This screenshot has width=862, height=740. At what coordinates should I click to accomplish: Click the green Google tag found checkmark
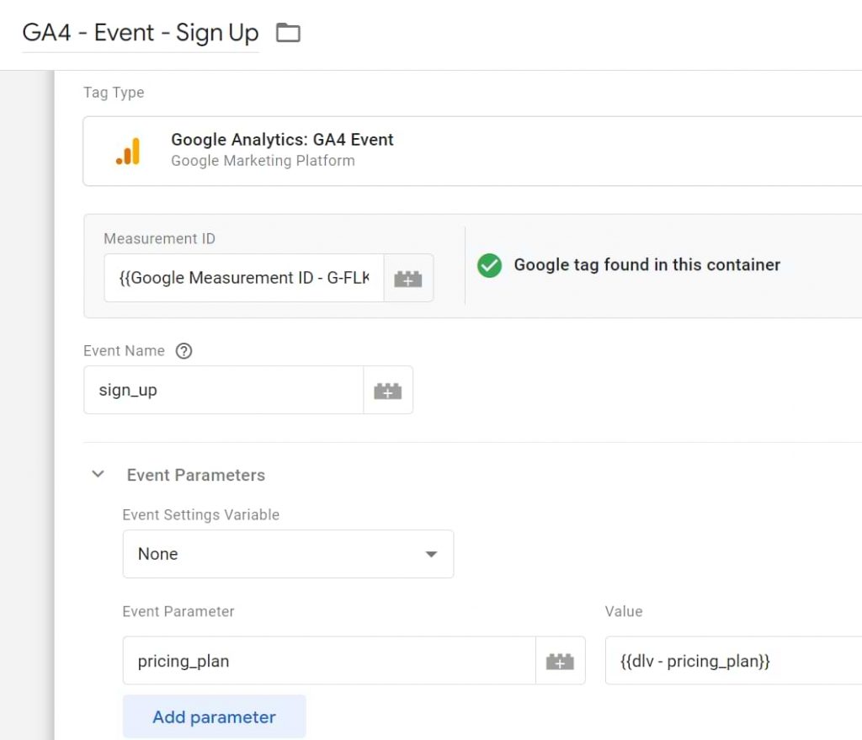click(x=489, y=265)
